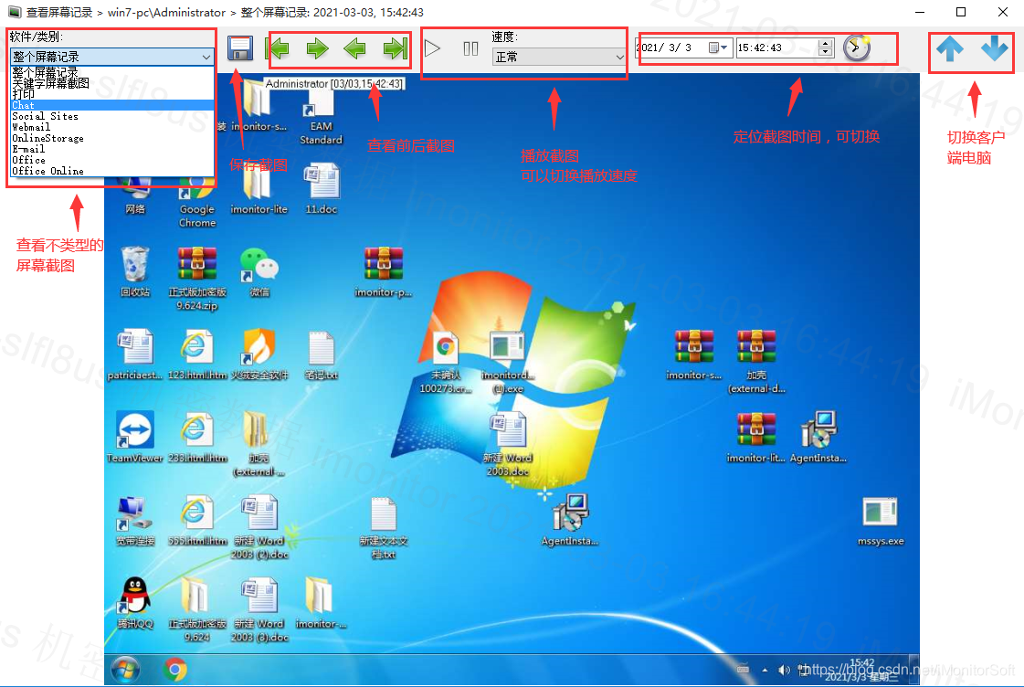The height and width of the screenshot is (687, 1024).
Task: Select the 正式版加密版 9.624.zip archive
Action: point(197,279)
